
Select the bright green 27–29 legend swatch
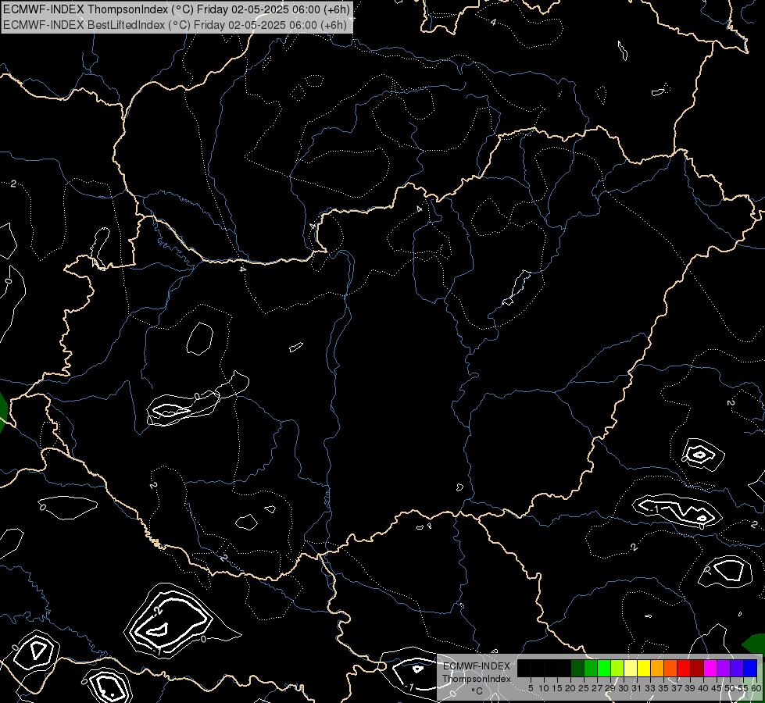point(604,668)
